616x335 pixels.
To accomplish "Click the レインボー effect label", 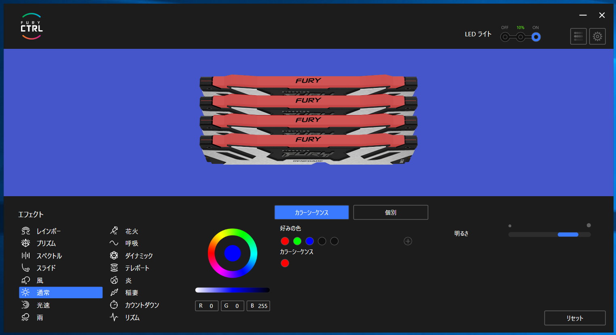I will (x=49, y=231).
